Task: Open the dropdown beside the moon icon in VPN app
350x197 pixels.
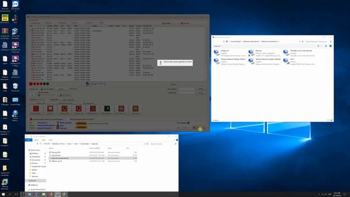Action: pos(98,84)
